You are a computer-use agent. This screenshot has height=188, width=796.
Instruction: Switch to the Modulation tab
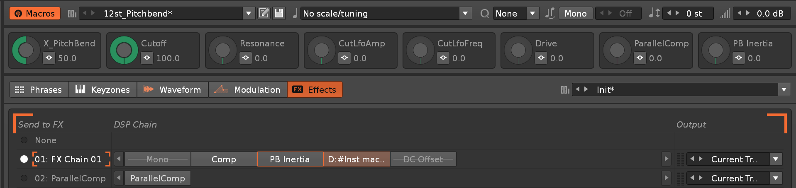[248, 90]
